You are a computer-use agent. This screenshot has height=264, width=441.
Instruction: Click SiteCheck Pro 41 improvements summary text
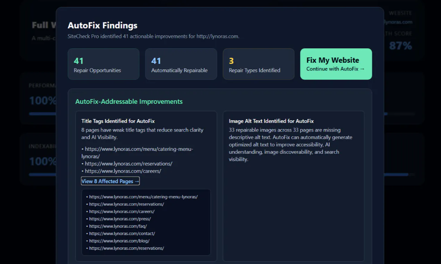[153, 36]
